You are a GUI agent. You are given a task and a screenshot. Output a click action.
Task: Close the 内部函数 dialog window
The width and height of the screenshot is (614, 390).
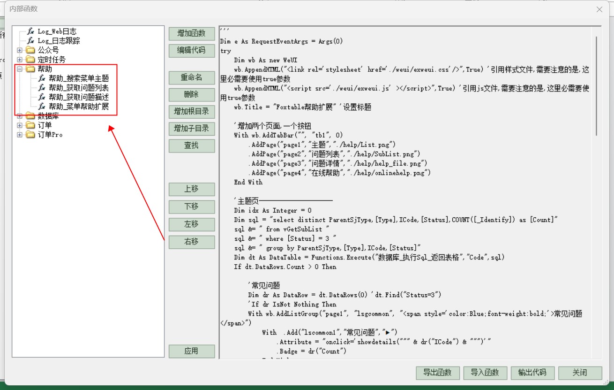pos(599,9)
